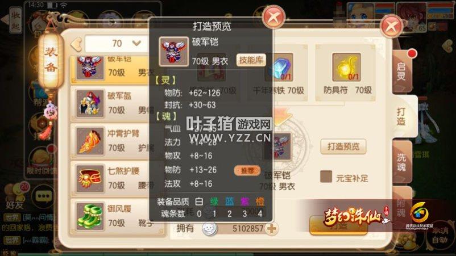Select the 御风履 green boots icon
The width and height of the screenshot is (456, 256).
[90, 216]
